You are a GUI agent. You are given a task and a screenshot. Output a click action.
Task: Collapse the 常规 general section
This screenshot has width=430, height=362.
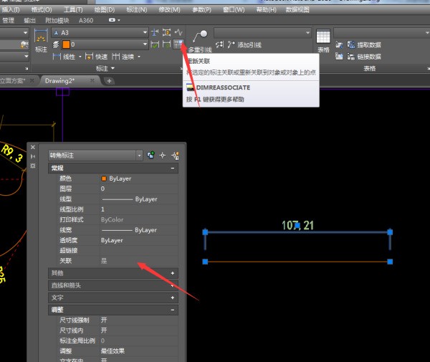pyautogui.click(x=173, y=168)
